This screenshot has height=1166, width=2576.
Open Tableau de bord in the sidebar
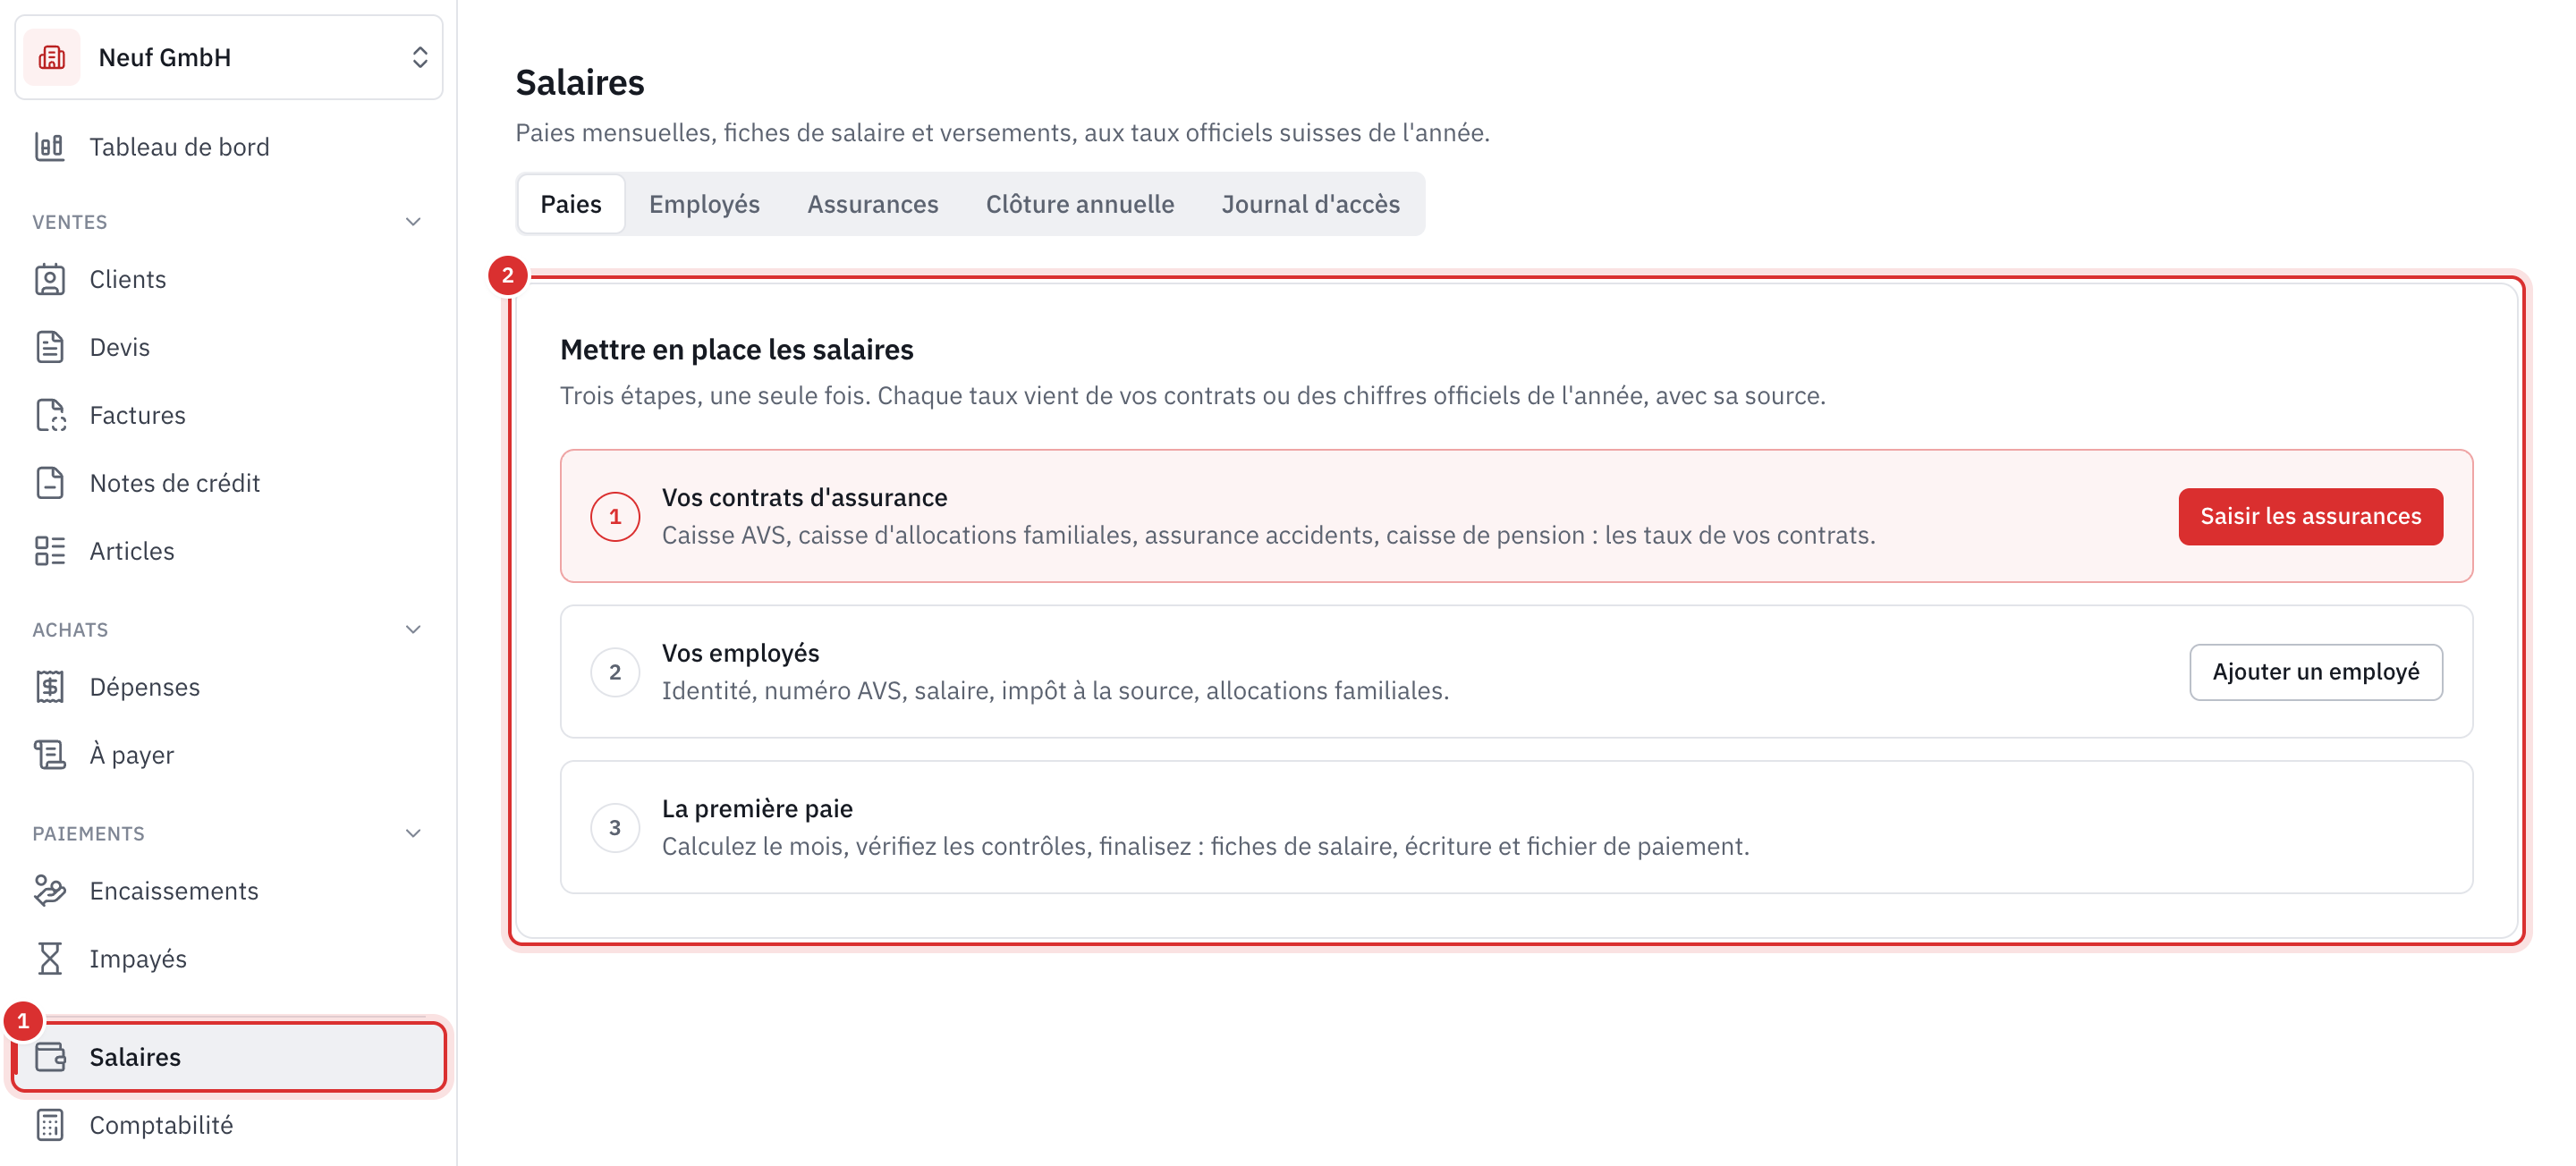point(228,147)
